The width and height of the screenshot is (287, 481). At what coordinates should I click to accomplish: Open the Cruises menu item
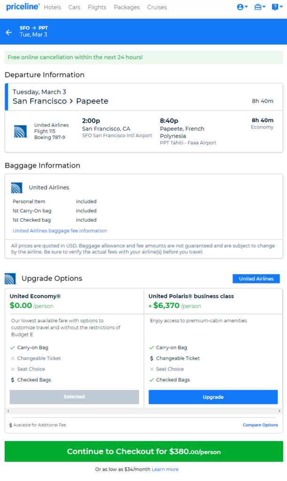(x=157, y=8)
